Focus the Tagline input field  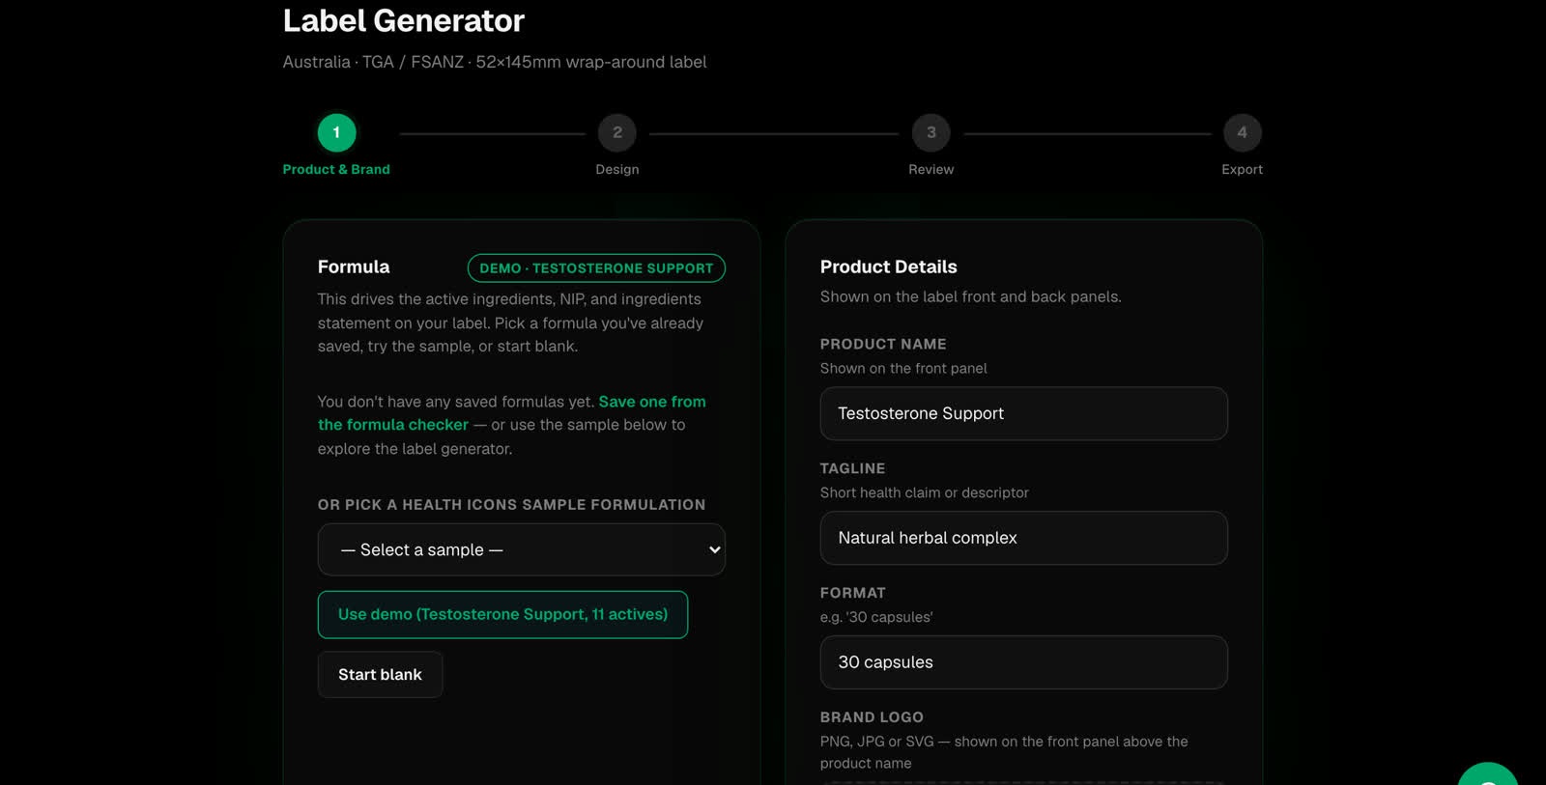(x=1024, y=538)
